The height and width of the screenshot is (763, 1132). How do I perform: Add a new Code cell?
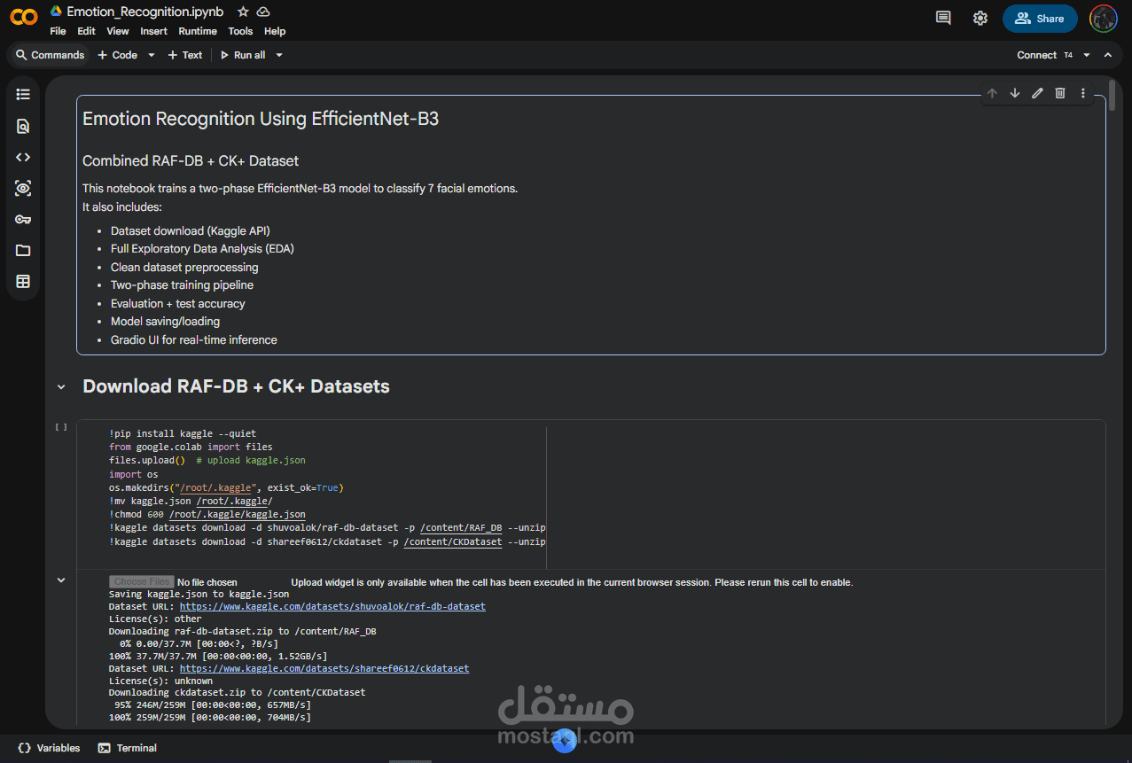pyautogui.click(x=118, y=55)
